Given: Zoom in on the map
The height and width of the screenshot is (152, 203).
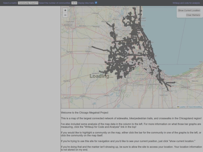Looking at the screenshot, I should pos(65,10).
